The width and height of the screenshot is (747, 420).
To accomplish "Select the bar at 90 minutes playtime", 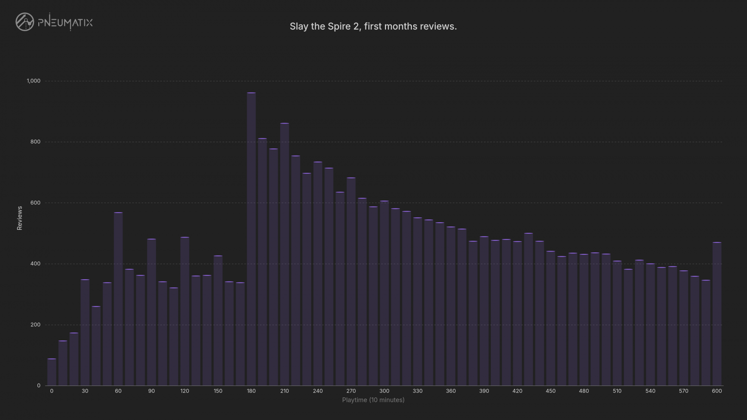I will (151, 312).
